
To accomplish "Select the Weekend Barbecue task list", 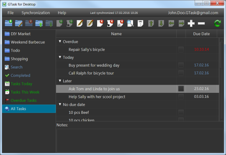I will 29,42.
